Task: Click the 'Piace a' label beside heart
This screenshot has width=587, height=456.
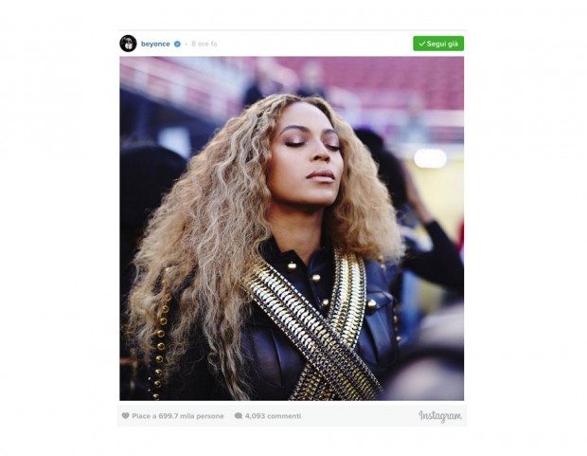Action: 144,416
